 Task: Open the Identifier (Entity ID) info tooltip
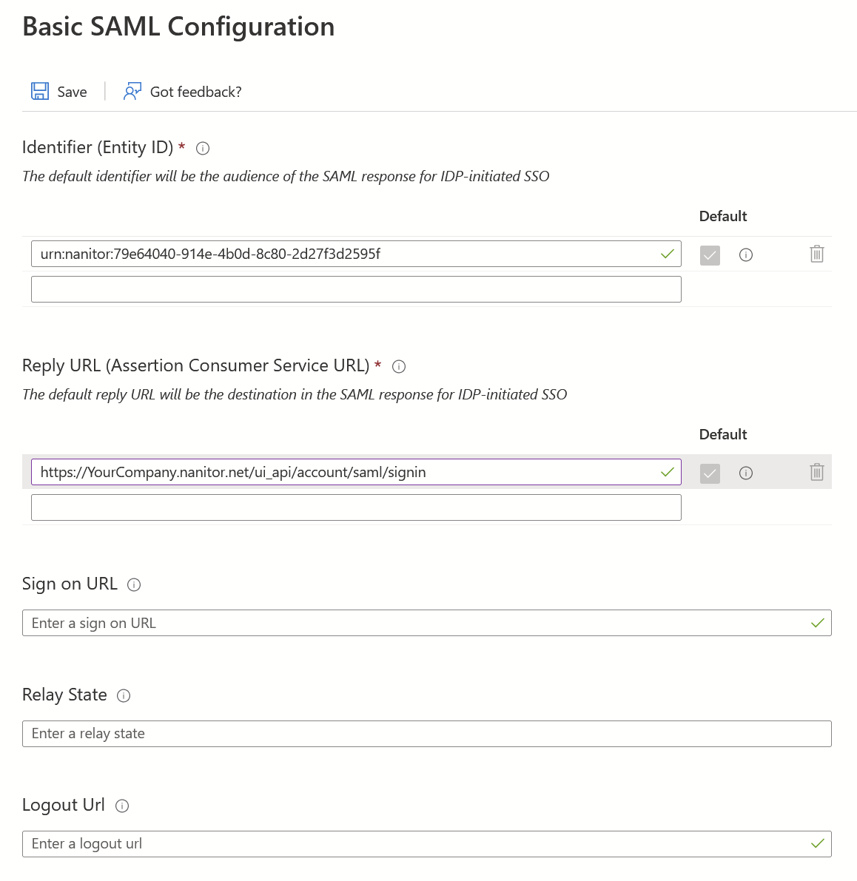point(203,148)
